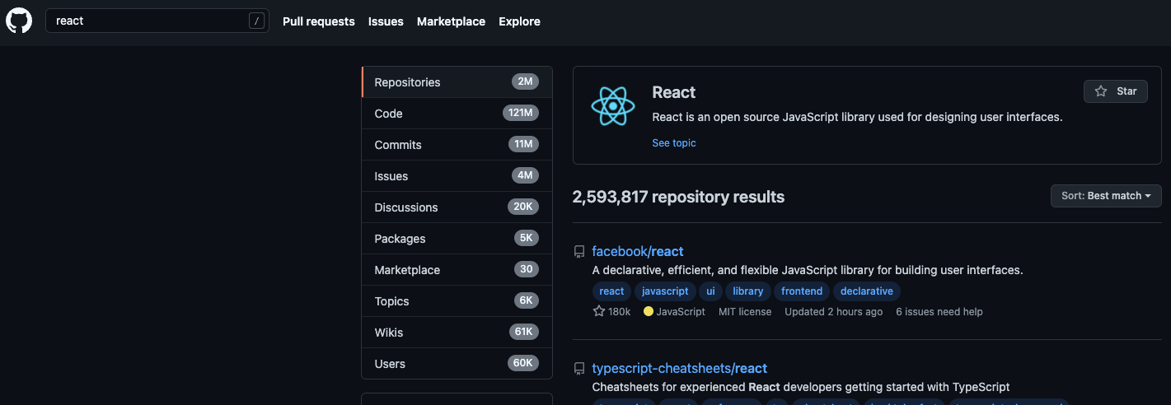Click the repo icon beside facebook/react
Image resolution: width=1171 pixels, height=405 pixels.
click(x=579, y=252)
